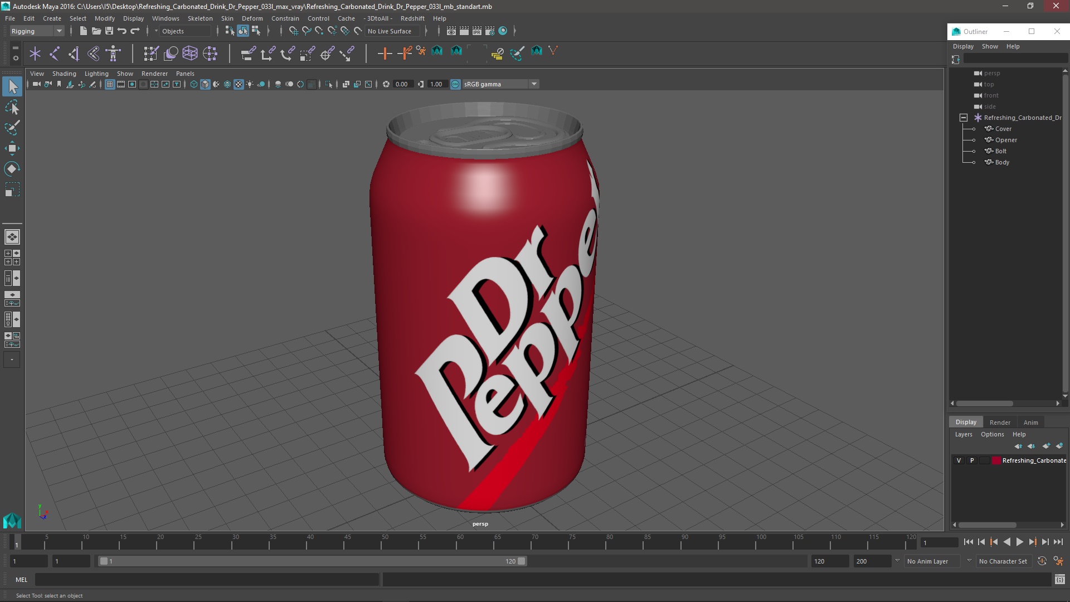The image size is (1070, 602).
Task: Click the Save Scene icon
Action: (x=109, y=31)
